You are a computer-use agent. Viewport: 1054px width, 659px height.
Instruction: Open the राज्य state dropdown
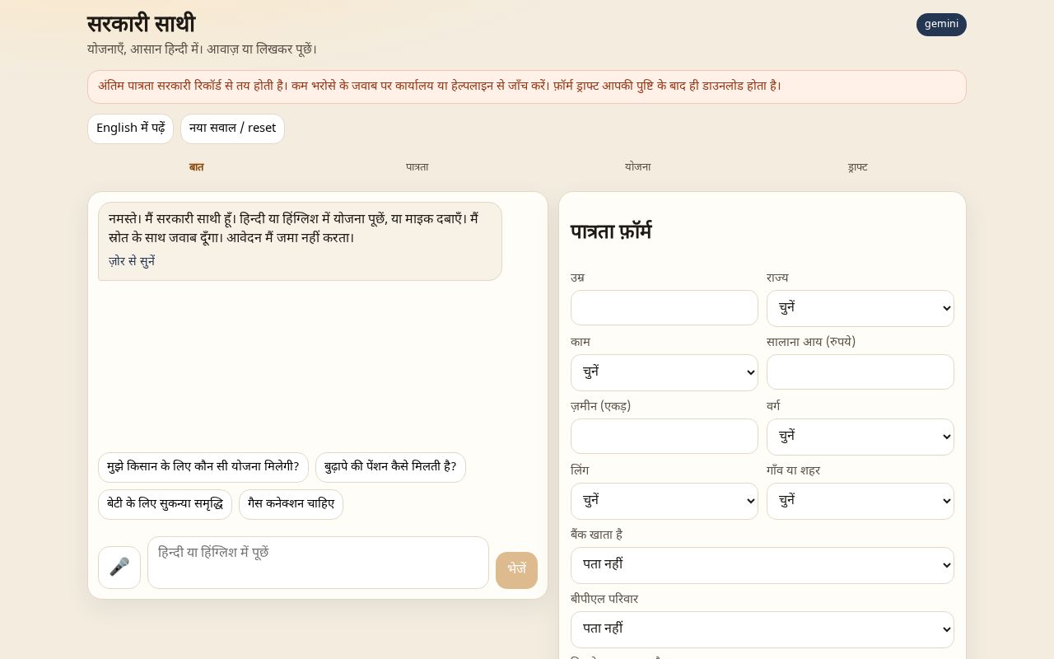point(860,308)
